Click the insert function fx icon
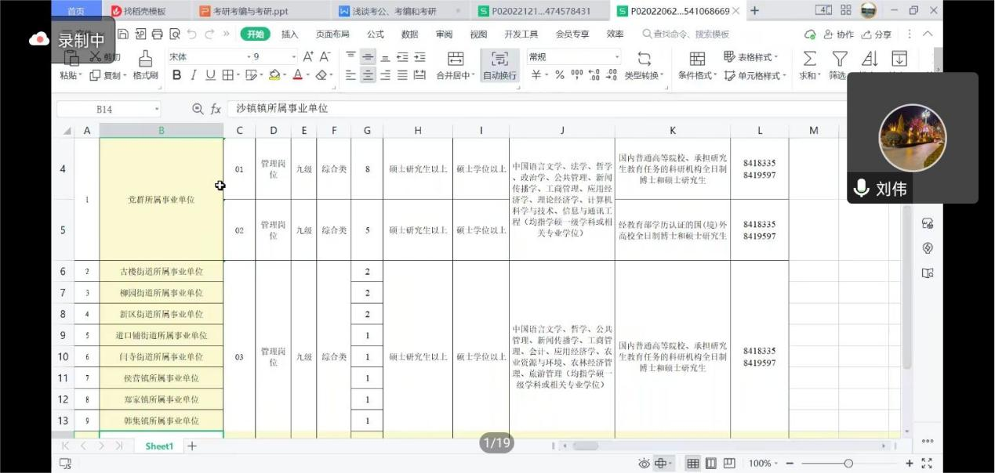 coord(216,109)
